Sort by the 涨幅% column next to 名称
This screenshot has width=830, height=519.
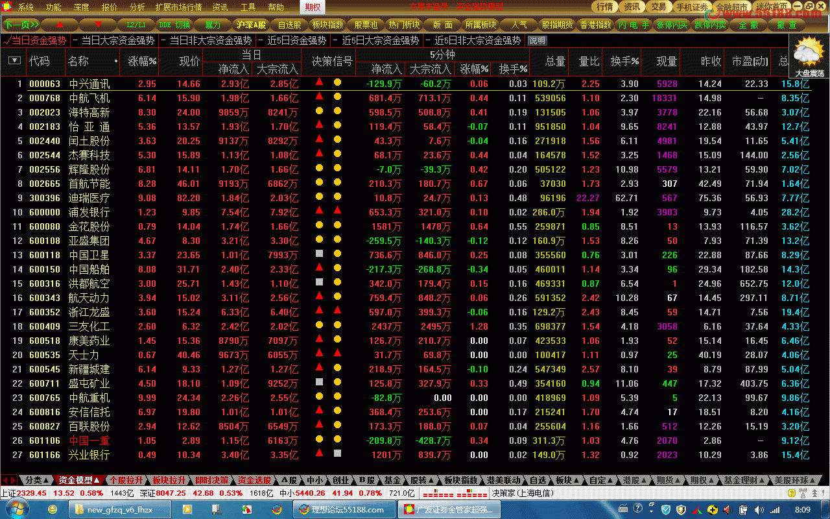tap(143, 61)
